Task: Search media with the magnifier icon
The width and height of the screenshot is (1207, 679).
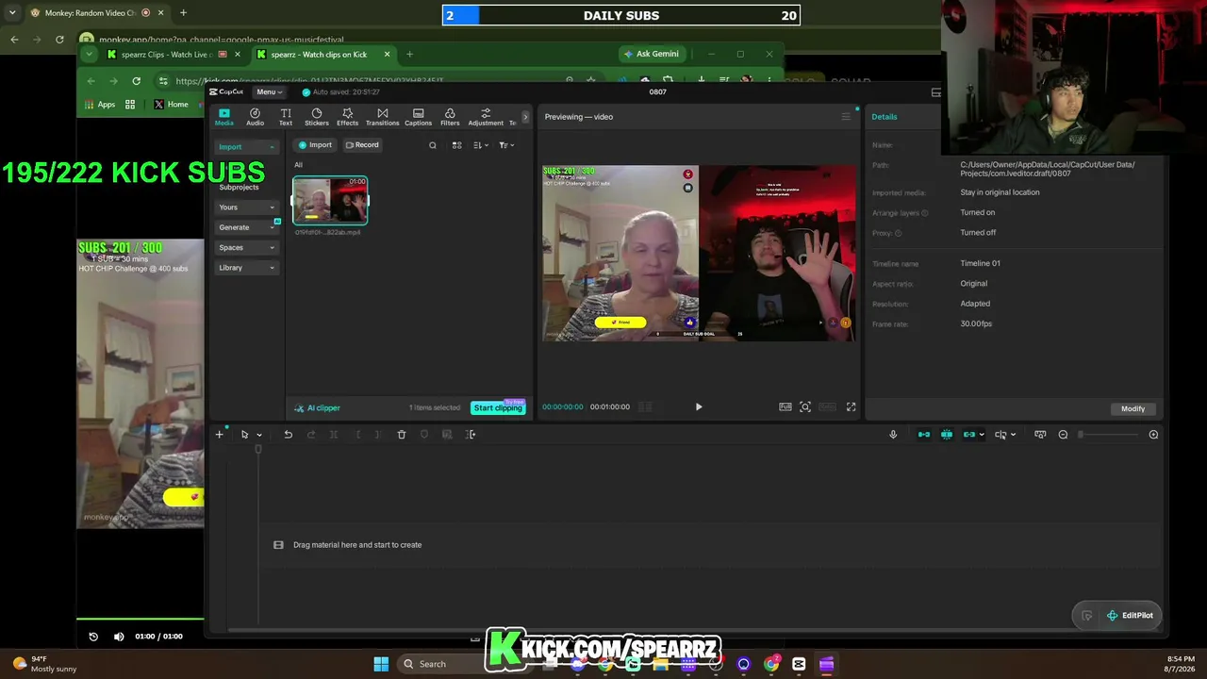Action: point(433,145)
